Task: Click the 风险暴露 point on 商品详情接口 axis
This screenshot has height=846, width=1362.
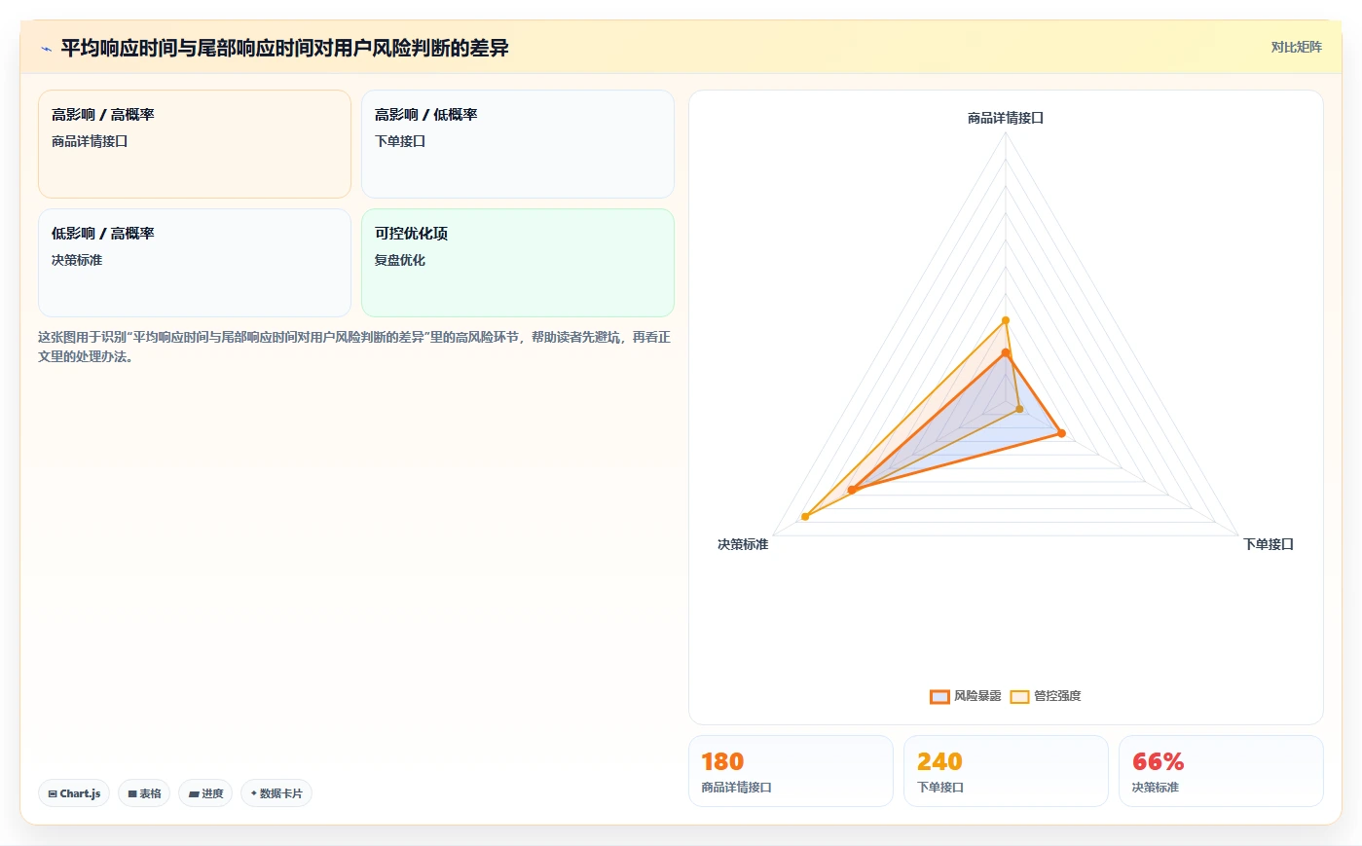Action: 1006,353
